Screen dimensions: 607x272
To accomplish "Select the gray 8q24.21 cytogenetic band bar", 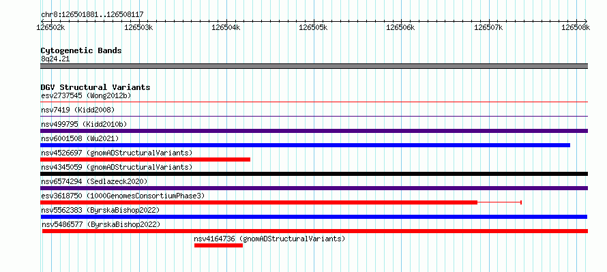I will [314, 66].
